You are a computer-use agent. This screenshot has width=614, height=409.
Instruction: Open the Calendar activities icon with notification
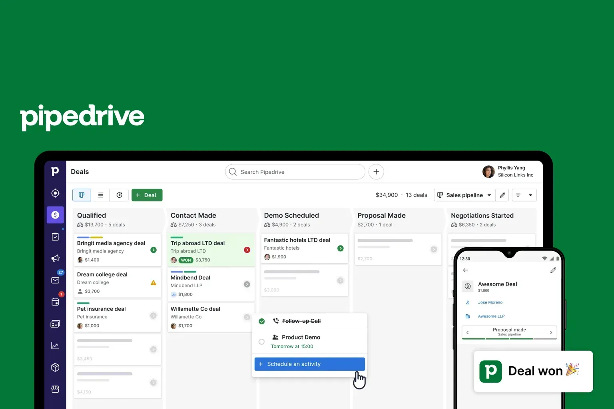coord(55,302)
